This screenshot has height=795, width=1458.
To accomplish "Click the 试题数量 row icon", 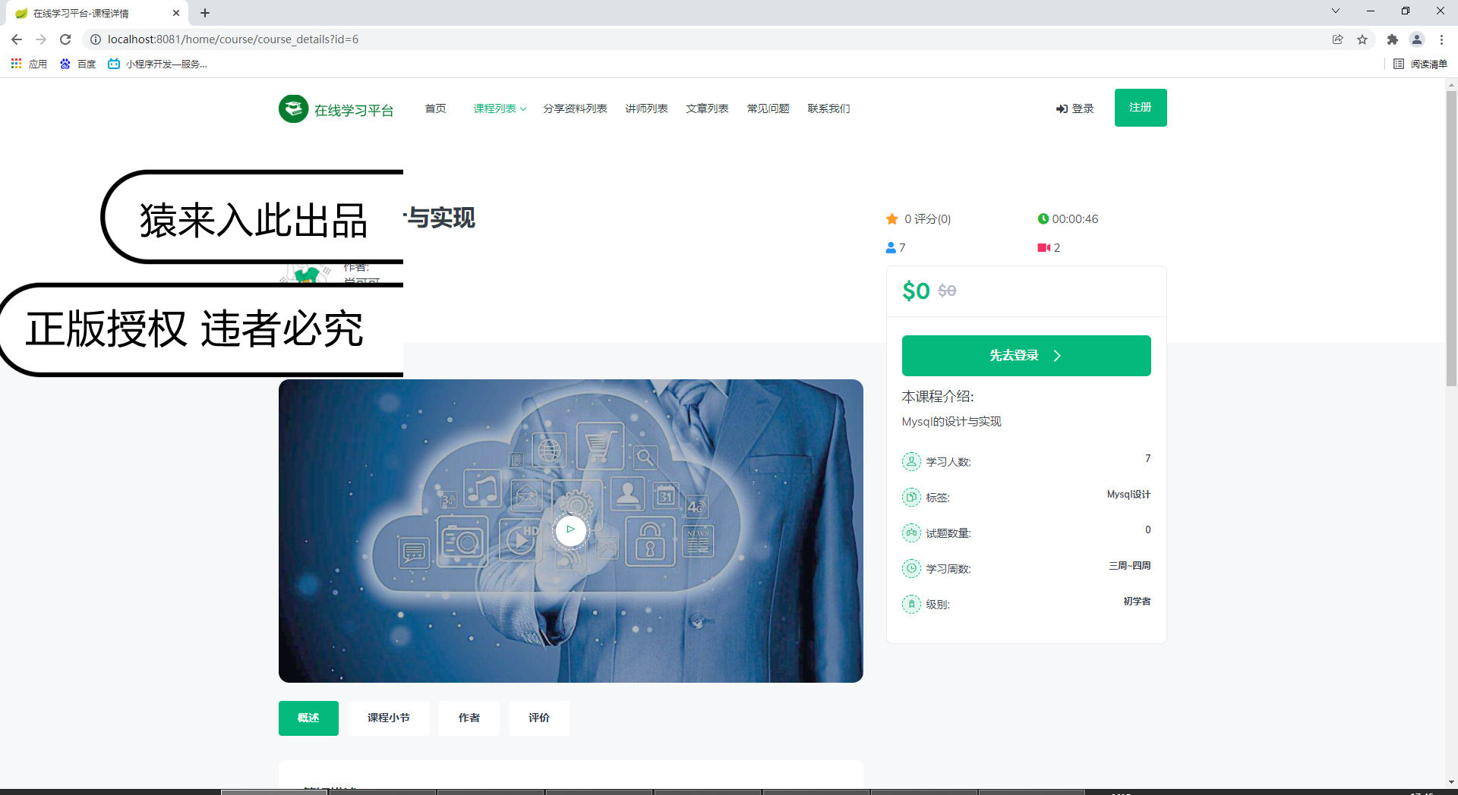I will click(x=911, y=533).
